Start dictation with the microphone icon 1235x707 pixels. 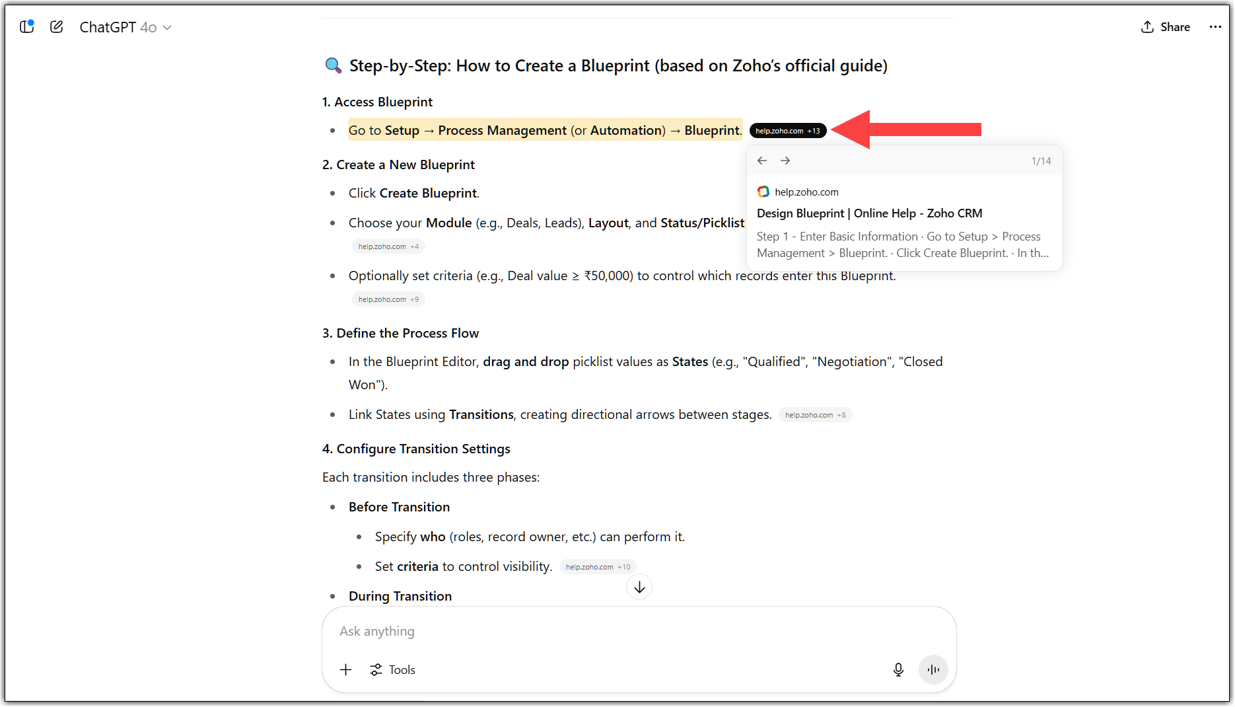tap(898, 669)
